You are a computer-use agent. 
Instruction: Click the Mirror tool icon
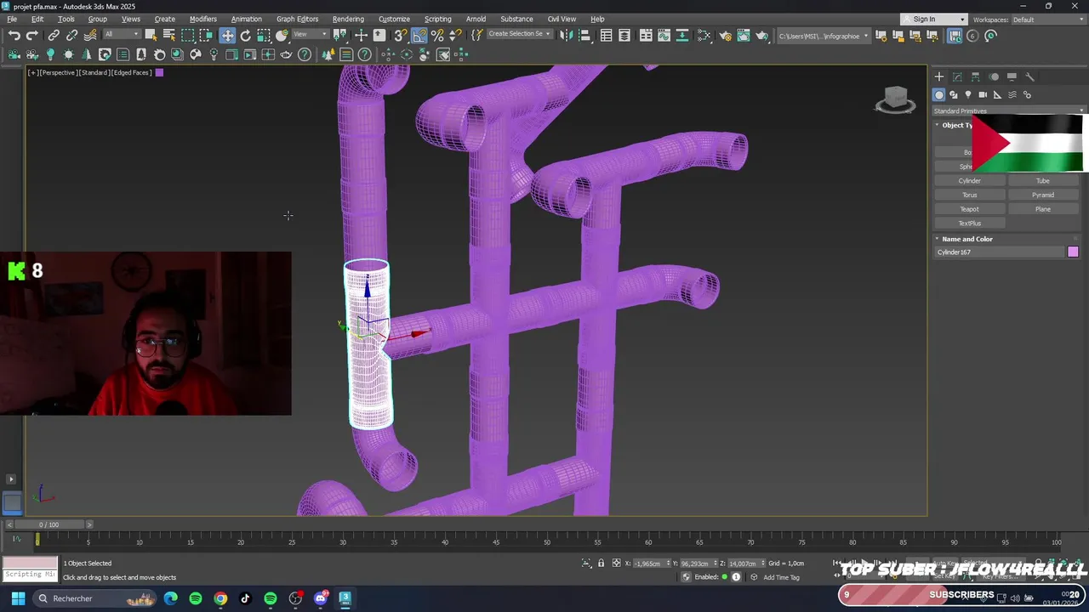(x=566, y=36)
